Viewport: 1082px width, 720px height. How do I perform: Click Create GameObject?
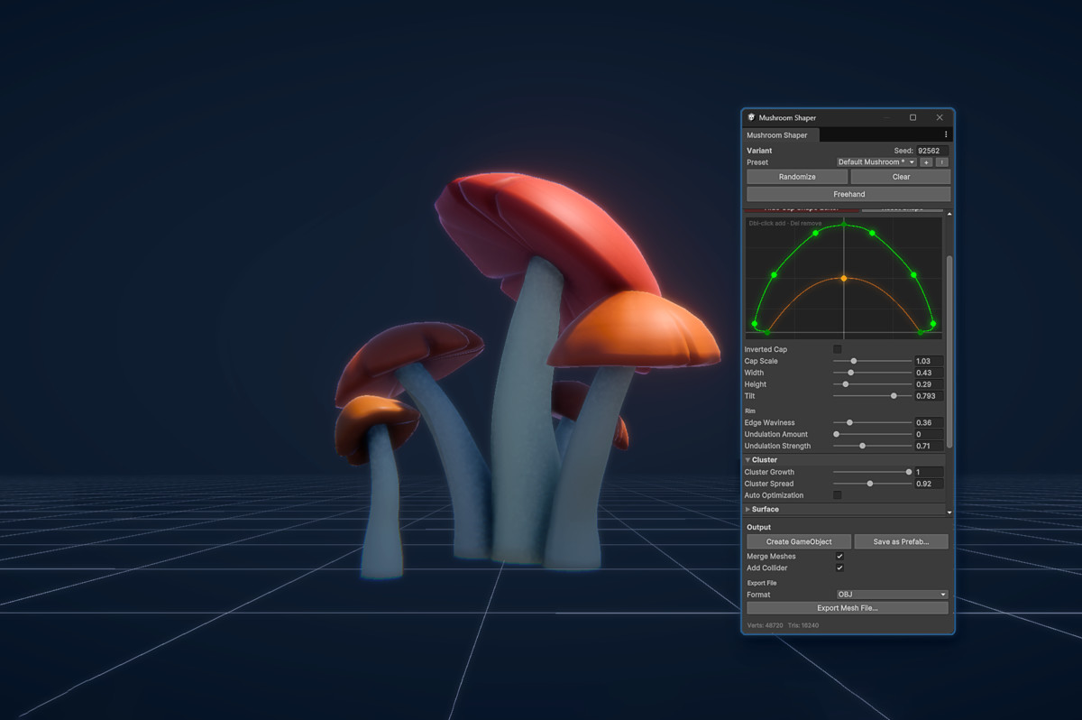pos(799,541)
